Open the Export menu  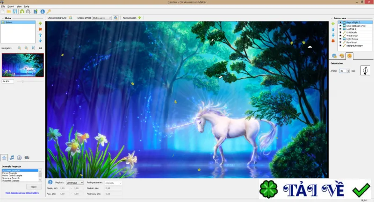click(11, 7)
